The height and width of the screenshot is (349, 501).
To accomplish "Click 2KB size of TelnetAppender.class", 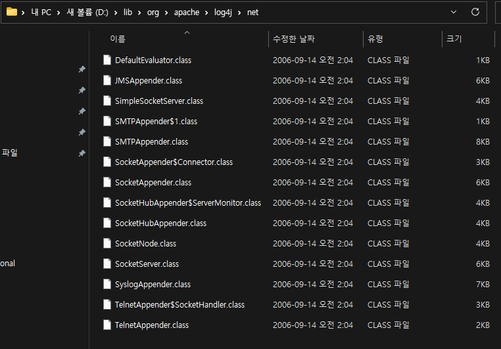I will click(x=483, y=325).
